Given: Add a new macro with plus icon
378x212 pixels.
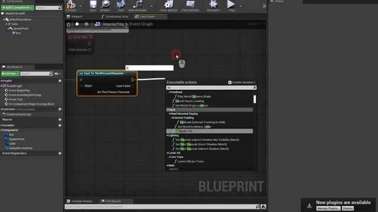Looking at the screenshot, I should pyautogui.click(x=60, y=120).
